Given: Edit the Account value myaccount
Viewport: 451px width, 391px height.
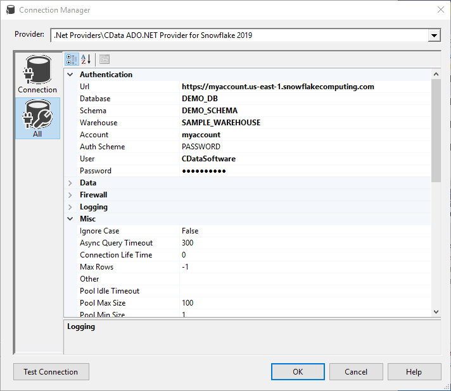Looking at the screenshot, I should tap(305, 135).
